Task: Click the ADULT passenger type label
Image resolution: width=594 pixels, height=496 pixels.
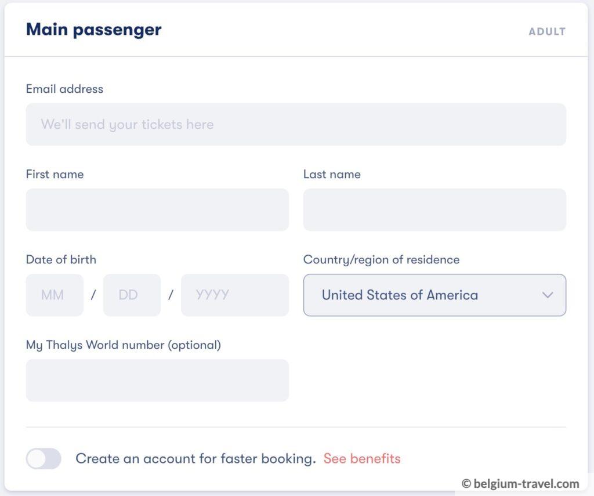Action: [x=546, y=31]
